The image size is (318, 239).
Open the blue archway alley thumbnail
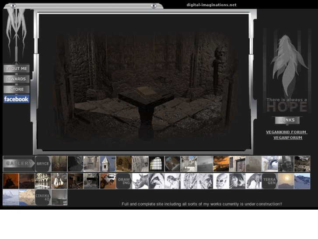point(269,164)
